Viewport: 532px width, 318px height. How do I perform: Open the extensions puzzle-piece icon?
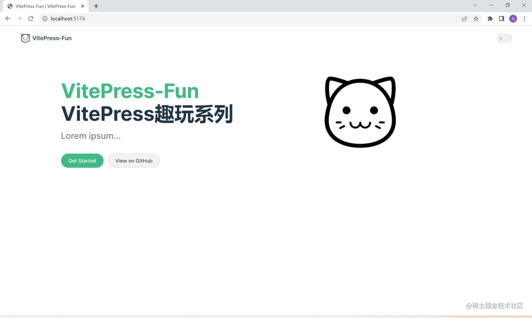coord(490,19)
